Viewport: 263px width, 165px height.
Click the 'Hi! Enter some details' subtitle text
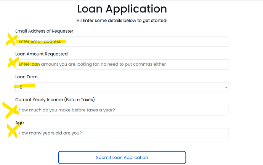(122, 21)
